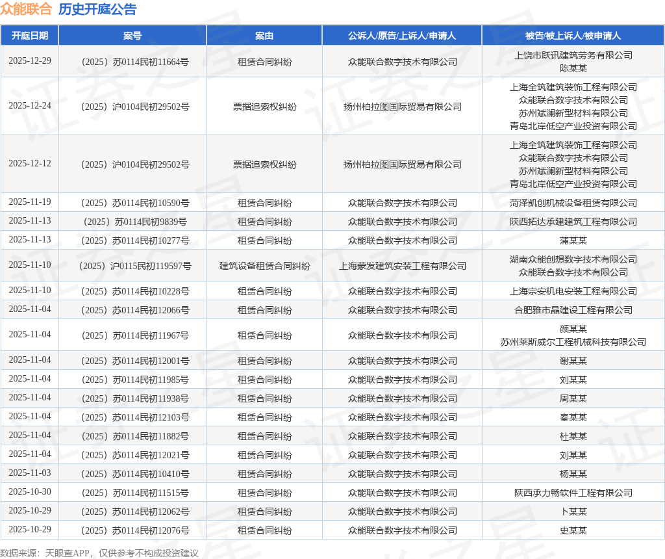The width and height of the screenshot is (665, 559).
Task: Click defendant 陕西承力畅软件工程有限公司
Action: click(x=573, y=493)
